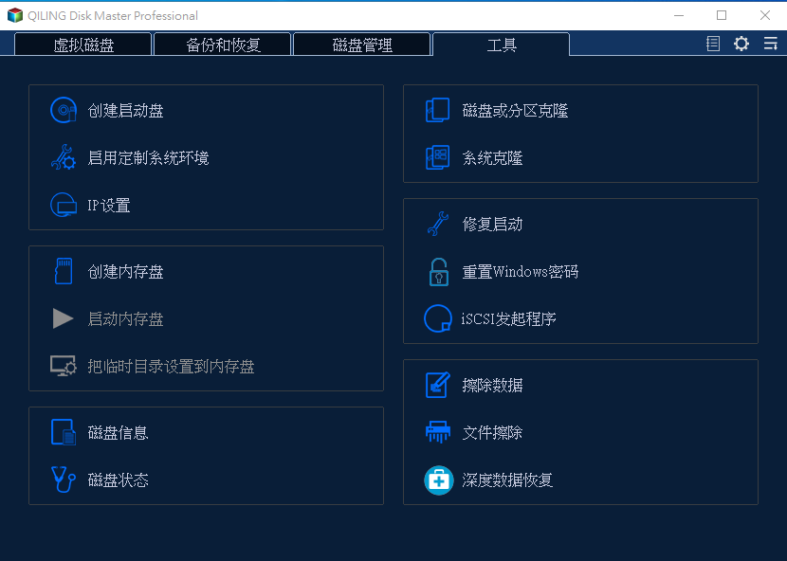Image resolution: width=787 pixels, height=561 pixels.
Task: Click the padlock icon for 重置Windows密码
Action: [x=439, y=271]
